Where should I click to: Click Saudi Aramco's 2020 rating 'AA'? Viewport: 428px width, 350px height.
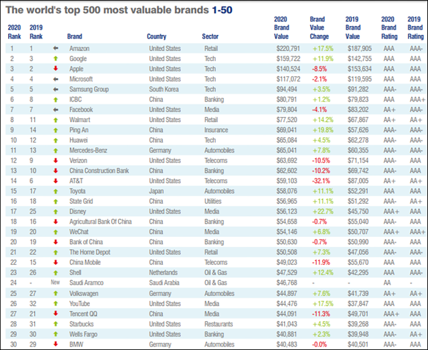387,283
